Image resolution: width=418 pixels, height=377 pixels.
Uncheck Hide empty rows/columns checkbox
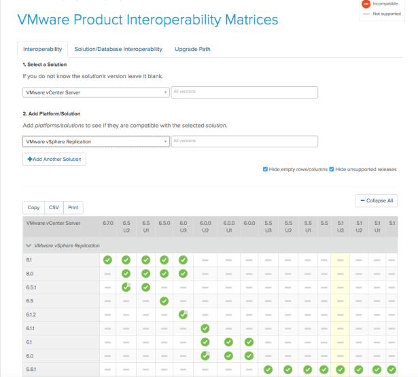tap(265, 169)
